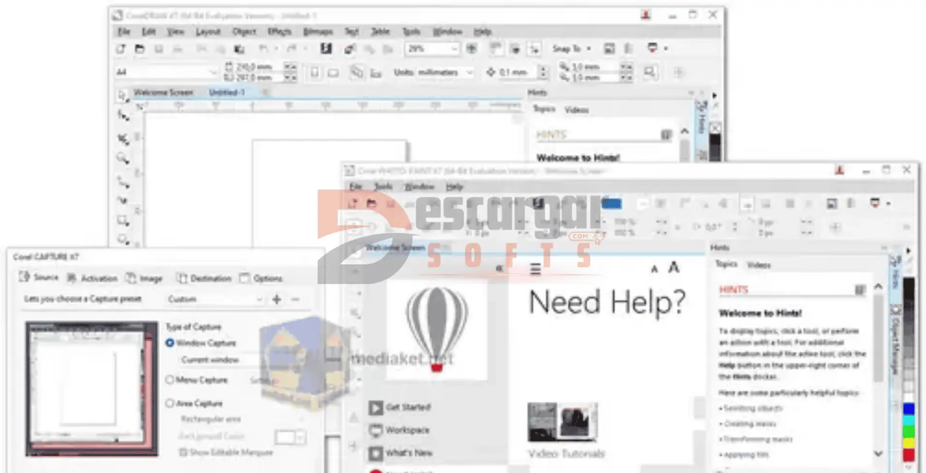The image size is (926, 473).
Task: Select the Window Capture radio button
Action: tap(170, 343)
